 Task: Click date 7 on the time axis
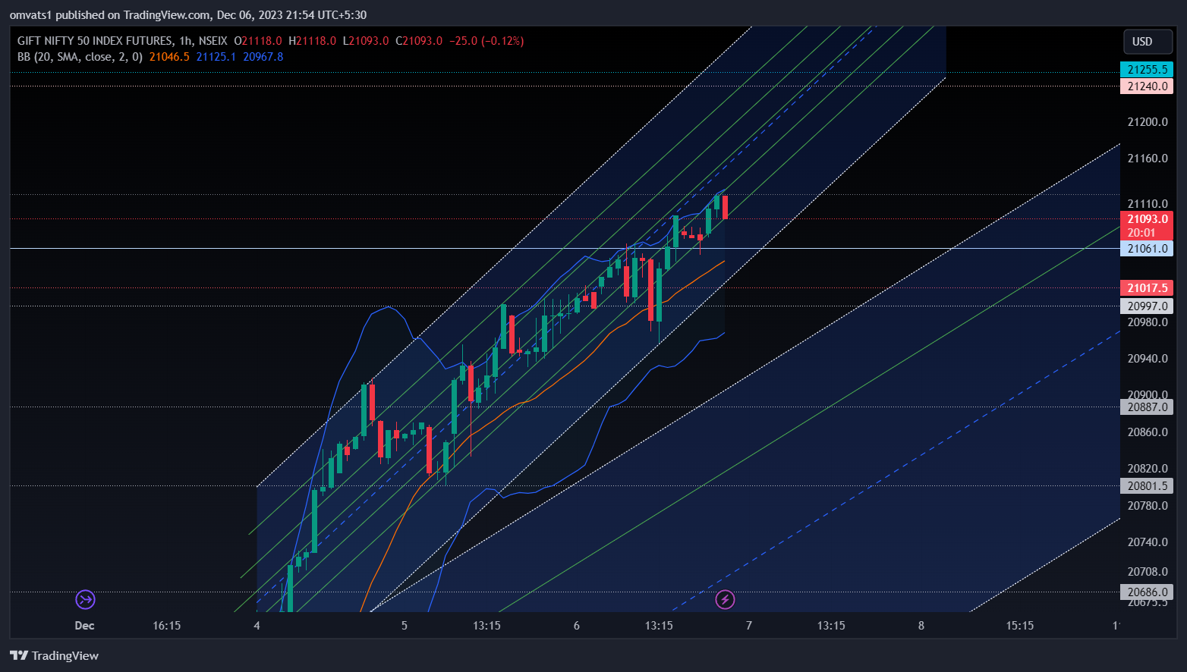749,626
